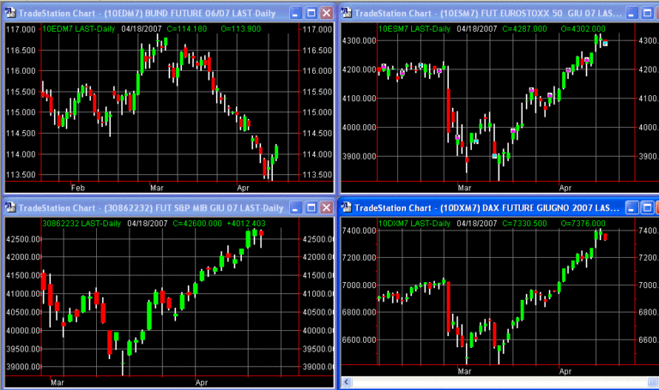This screenshot has width=659, height=390.
Task: Open the Eurostoxx 50 chart window icon menu
Action: pyautogui.click(x=348, y=13)
